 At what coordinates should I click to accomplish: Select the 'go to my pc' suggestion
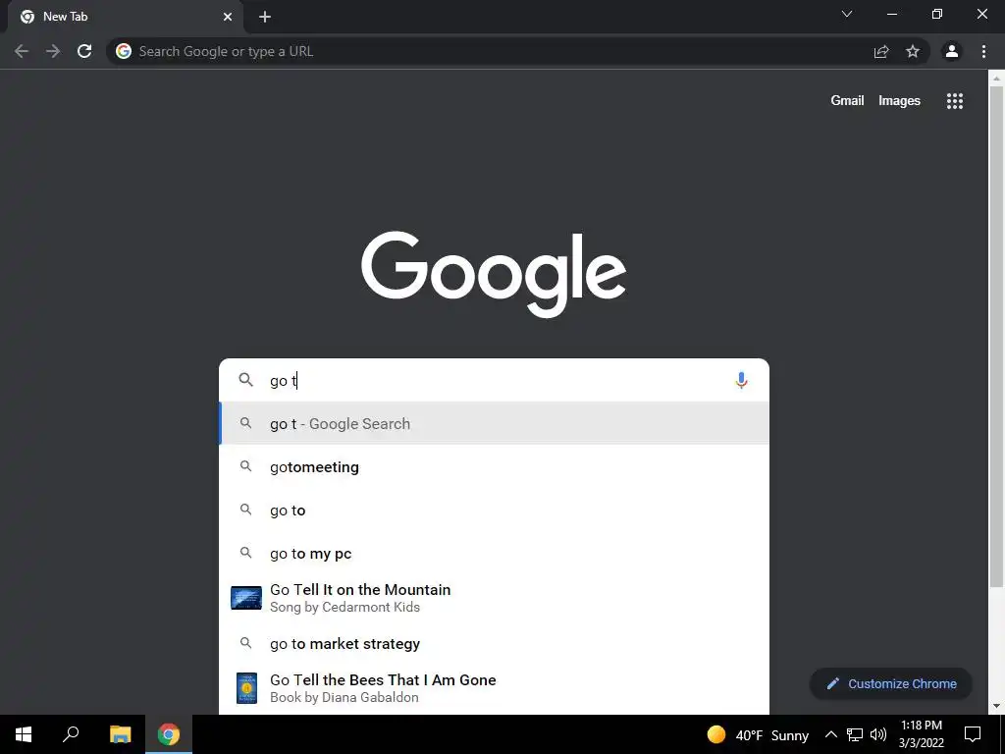494,554
